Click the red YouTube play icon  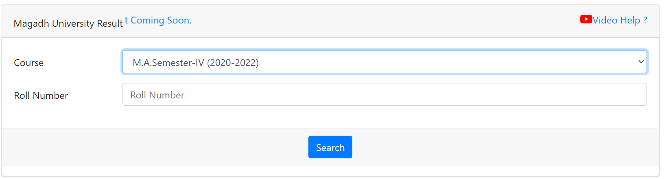(x=586, y=19)
